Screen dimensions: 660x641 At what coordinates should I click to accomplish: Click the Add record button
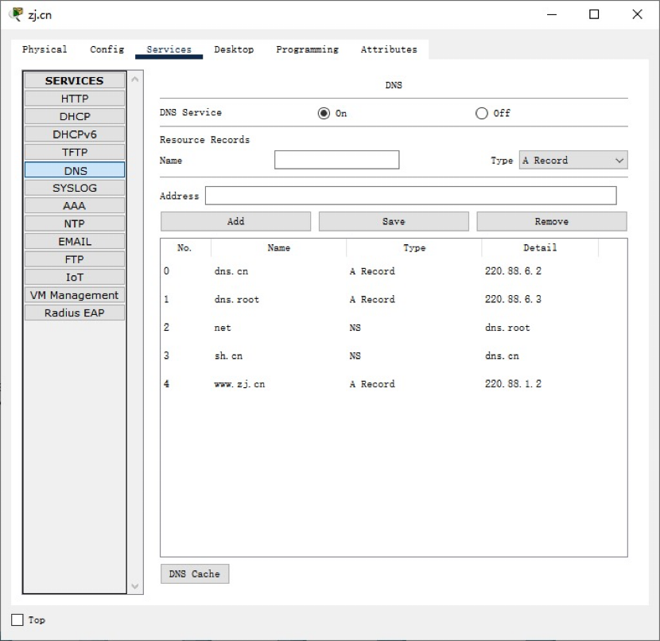[235, 222]
